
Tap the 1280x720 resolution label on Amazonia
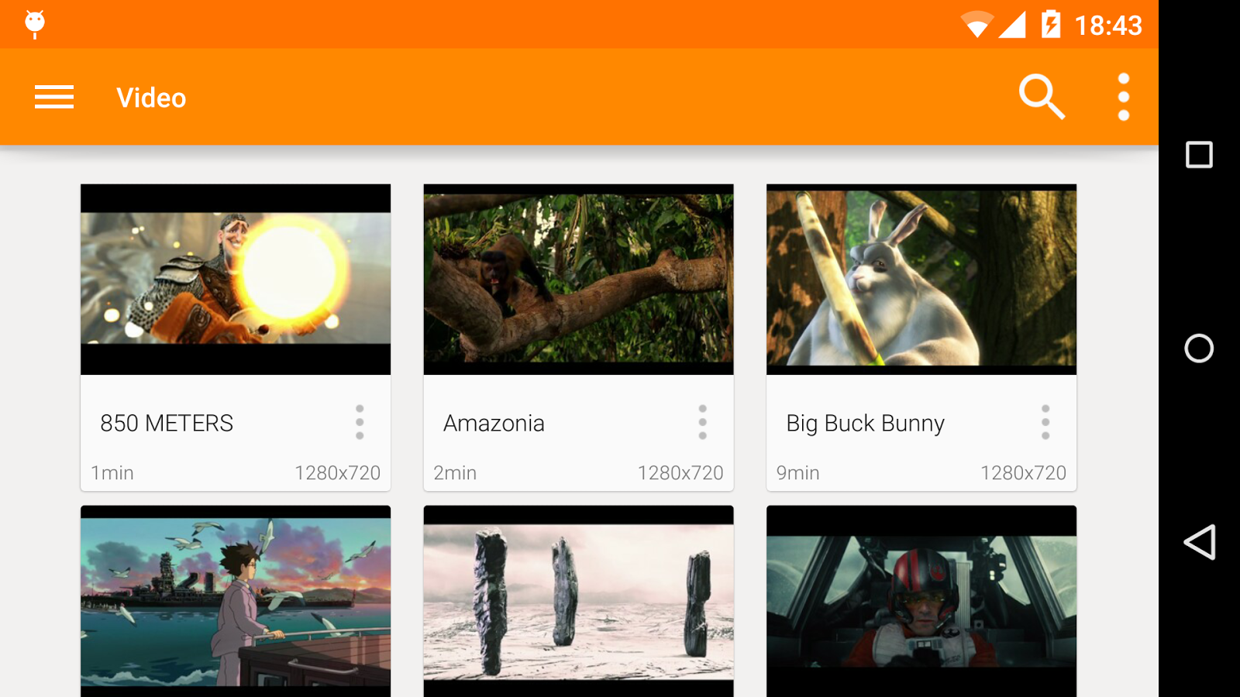click(680, 472)
